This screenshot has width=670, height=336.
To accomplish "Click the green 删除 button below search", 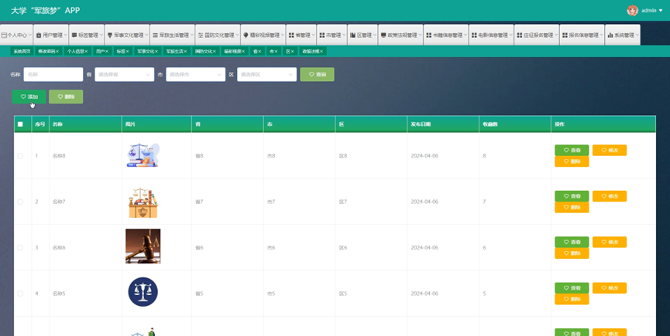I will pyautogui.click(x=66, y=97).
